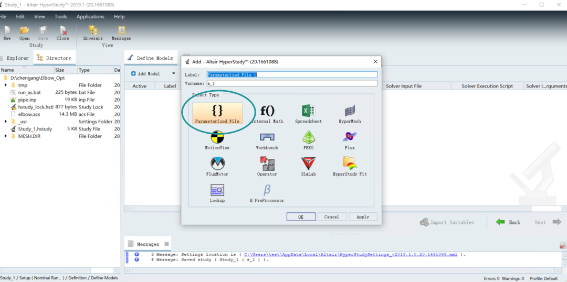Choose the Workbench model type
The height and width of the screenshot is (282, 567).
coord(267,140)
